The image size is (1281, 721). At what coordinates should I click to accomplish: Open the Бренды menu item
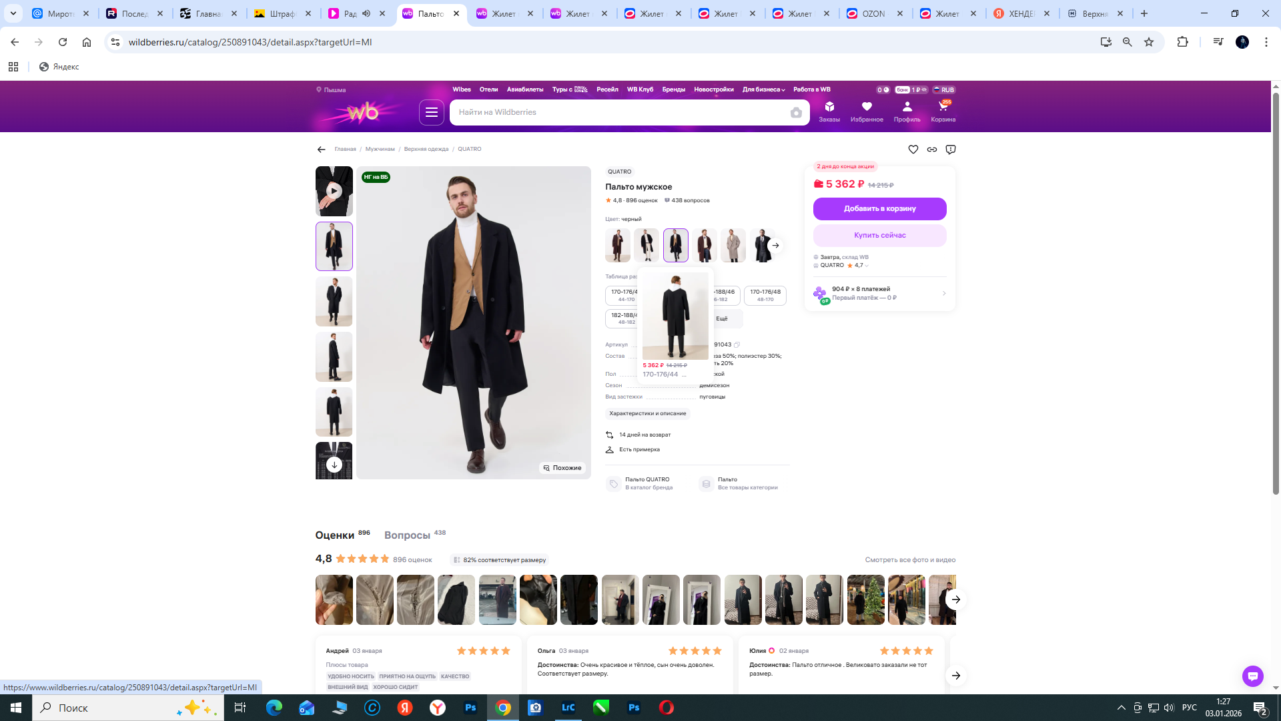(673, 89)
